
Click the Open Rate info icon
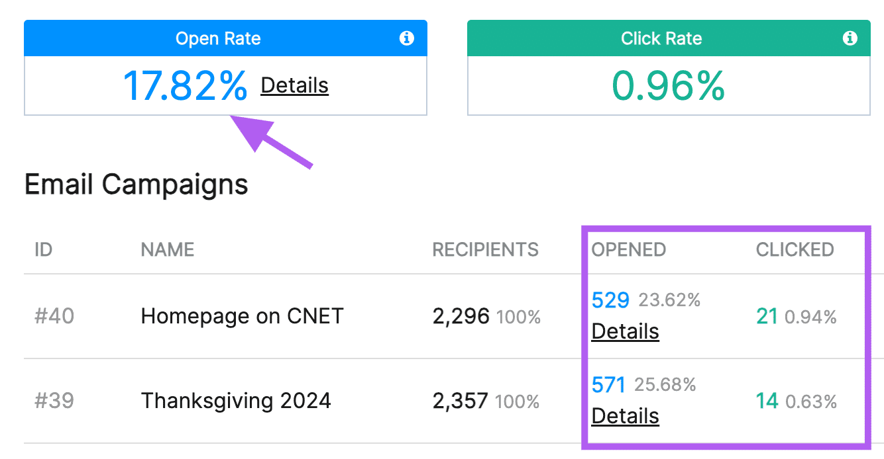(407, 38)
